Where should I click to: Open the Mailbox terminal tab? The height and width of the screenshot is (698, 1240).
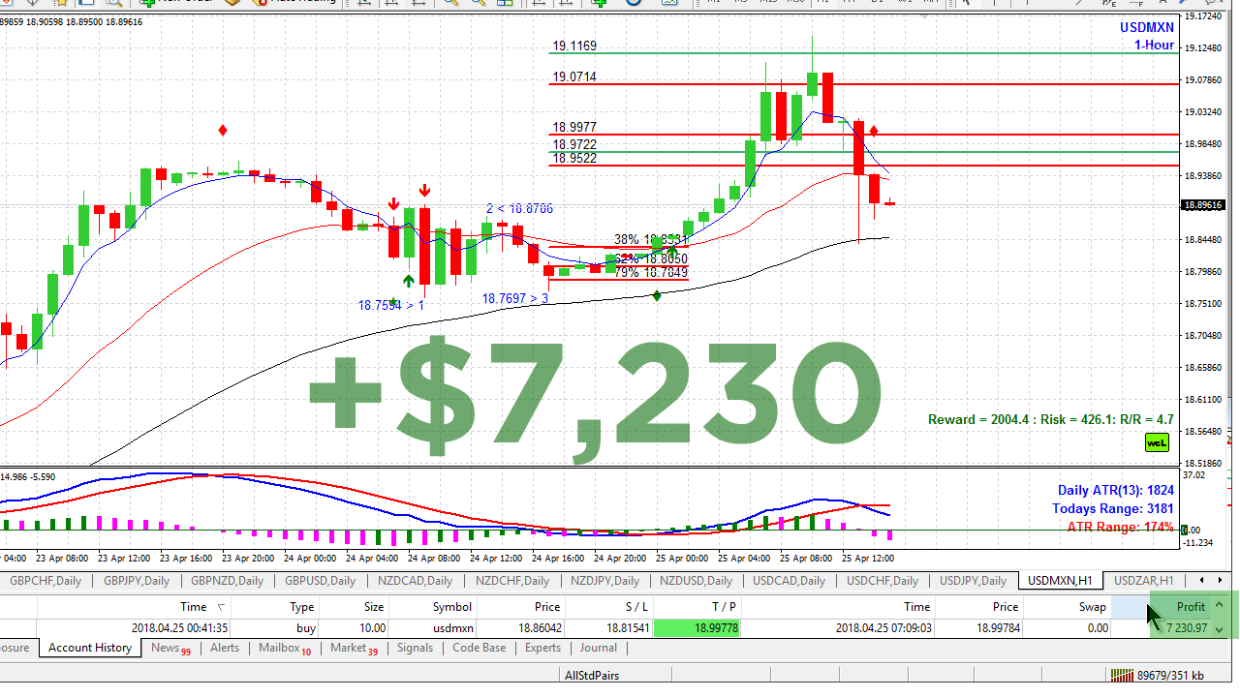(x=285, y=649)
